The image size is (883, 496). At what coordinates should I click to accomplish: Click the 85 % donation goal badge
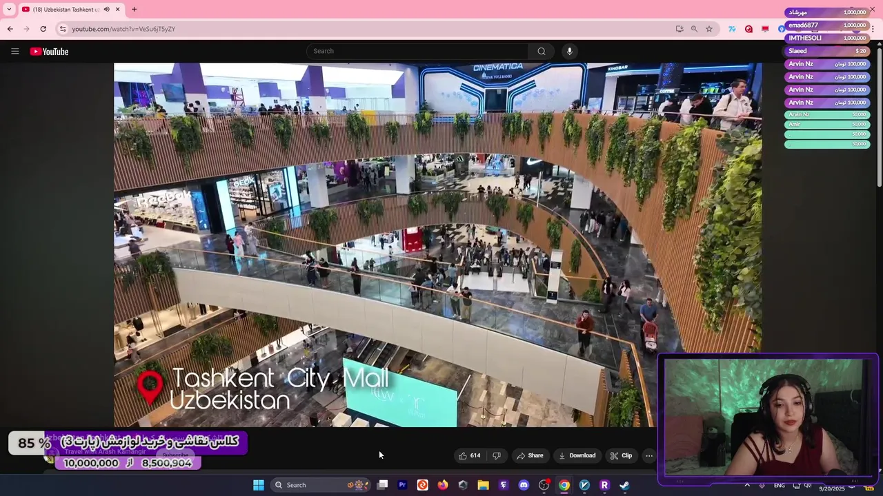(34, 443)
